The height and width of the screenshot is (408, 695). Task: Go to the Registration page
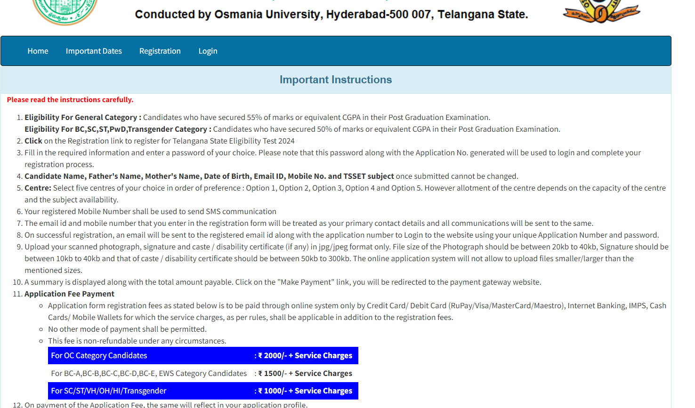pyautogui.click(x=160, y=51)
